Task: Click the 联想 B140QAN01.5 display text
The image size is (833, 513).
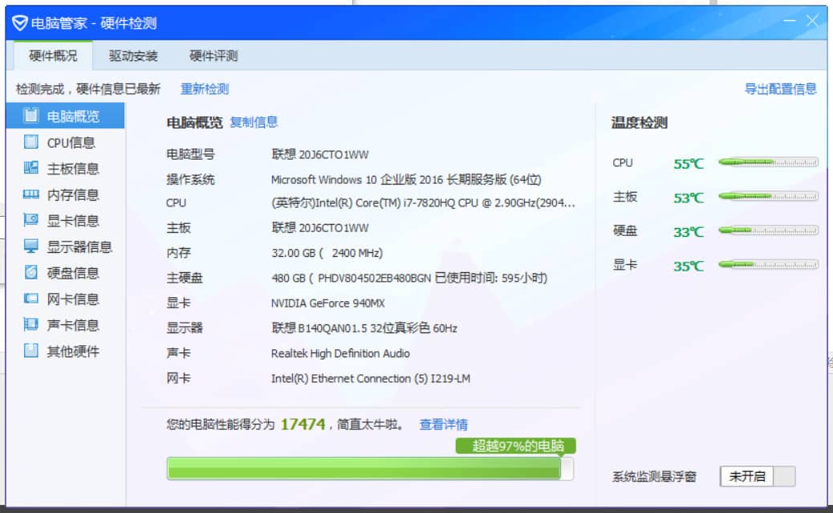Action: [x=364, y=328]
